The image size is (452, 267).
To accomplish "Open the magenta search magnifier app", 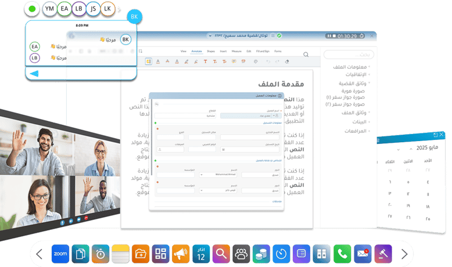I will (221, 254).
